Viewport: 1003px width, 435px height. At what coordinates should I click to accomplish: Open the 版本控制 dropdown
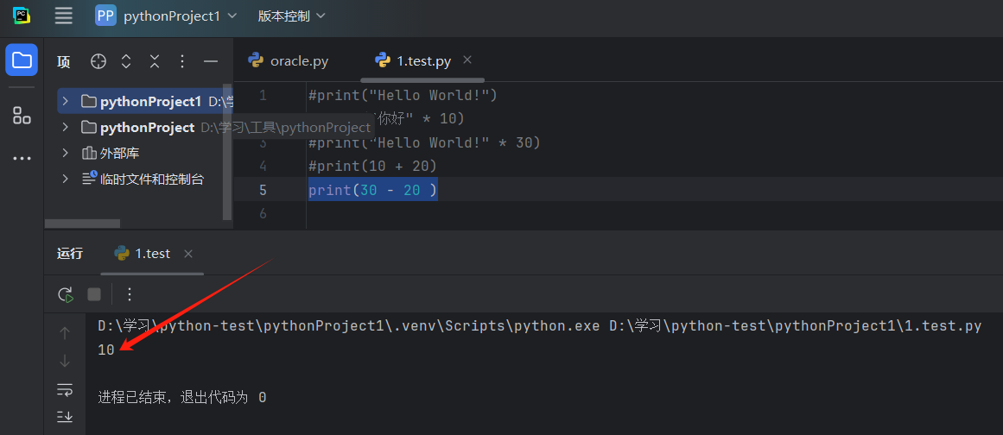pos(291,16)
